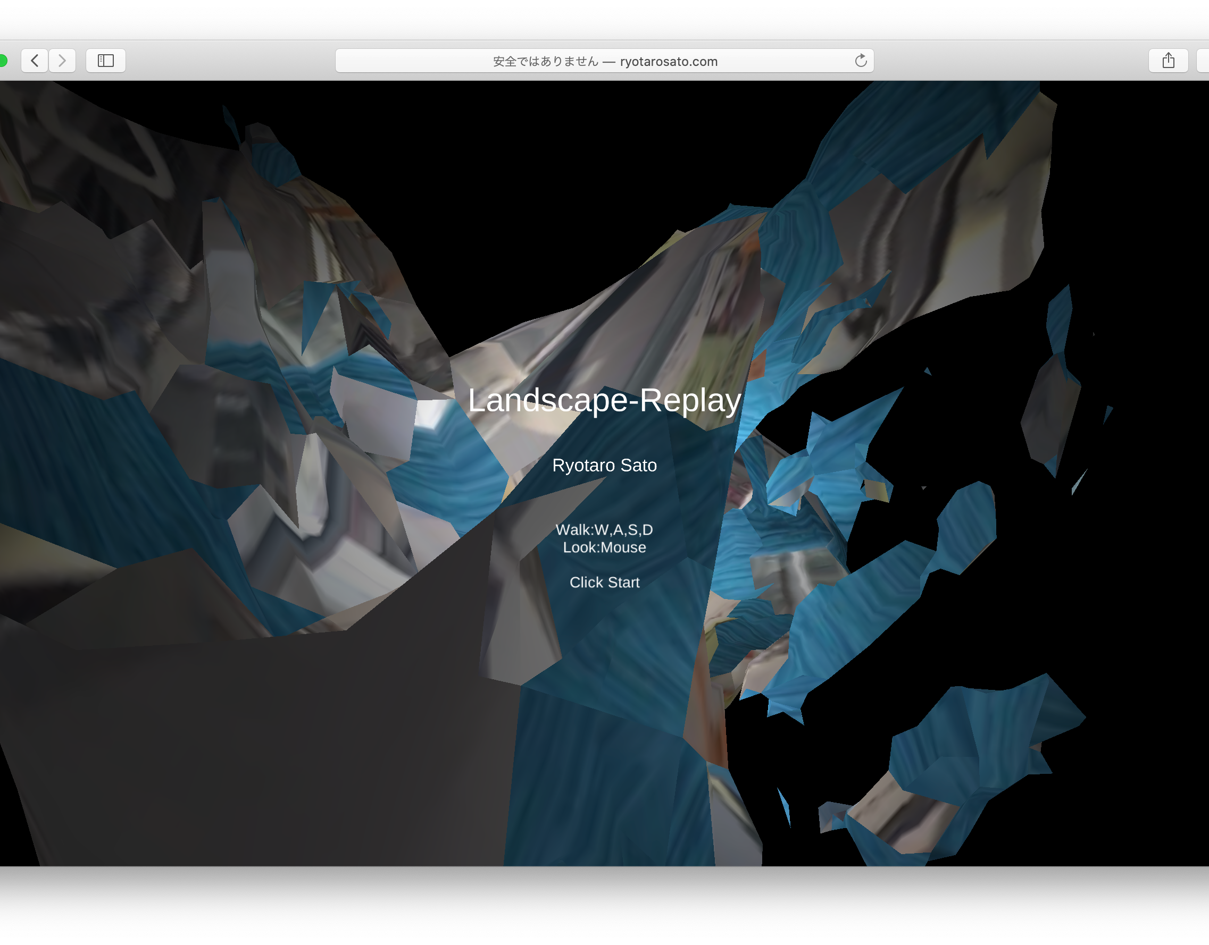This screenshot has width=1209, height=945.
Task: Click the "Look:Mouse" instruction text
Action: tap(604, 547)
